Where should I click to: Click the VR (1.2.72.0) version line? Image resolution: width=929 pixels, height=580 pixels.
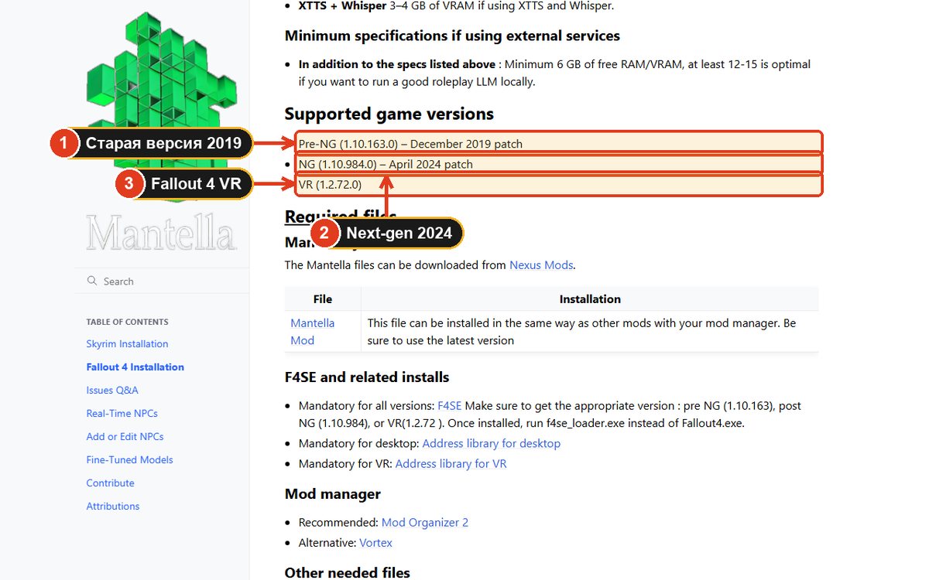coord(330,184)
